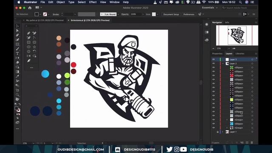Expand Layer 1 disclosure triangle
Viewport: 272px width, 153px height.
click(x=223, y=132)
